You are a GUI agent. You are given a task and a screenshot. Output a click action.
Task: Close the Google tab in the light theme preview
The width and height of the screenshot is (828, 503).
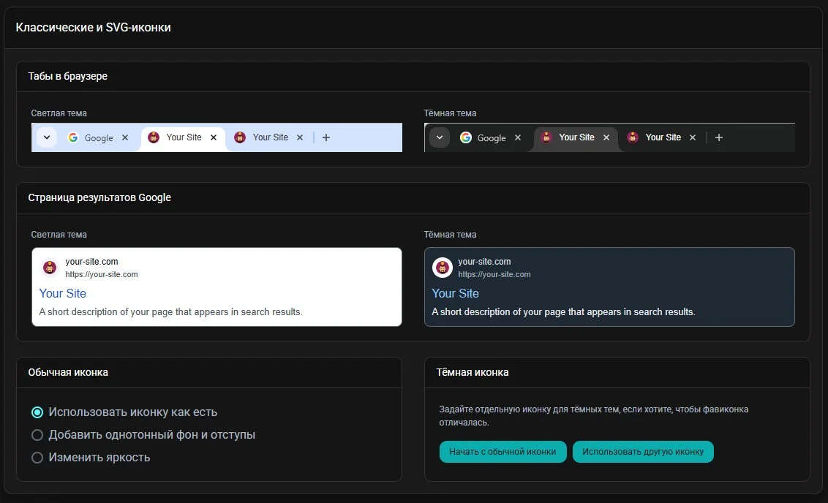click(125, 137)
